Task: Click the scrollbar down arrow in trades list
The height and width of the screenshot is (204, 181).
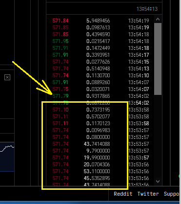Action: pos(158,181)
